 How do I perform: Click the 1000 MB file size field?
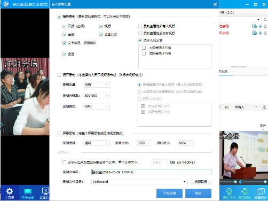160,163
